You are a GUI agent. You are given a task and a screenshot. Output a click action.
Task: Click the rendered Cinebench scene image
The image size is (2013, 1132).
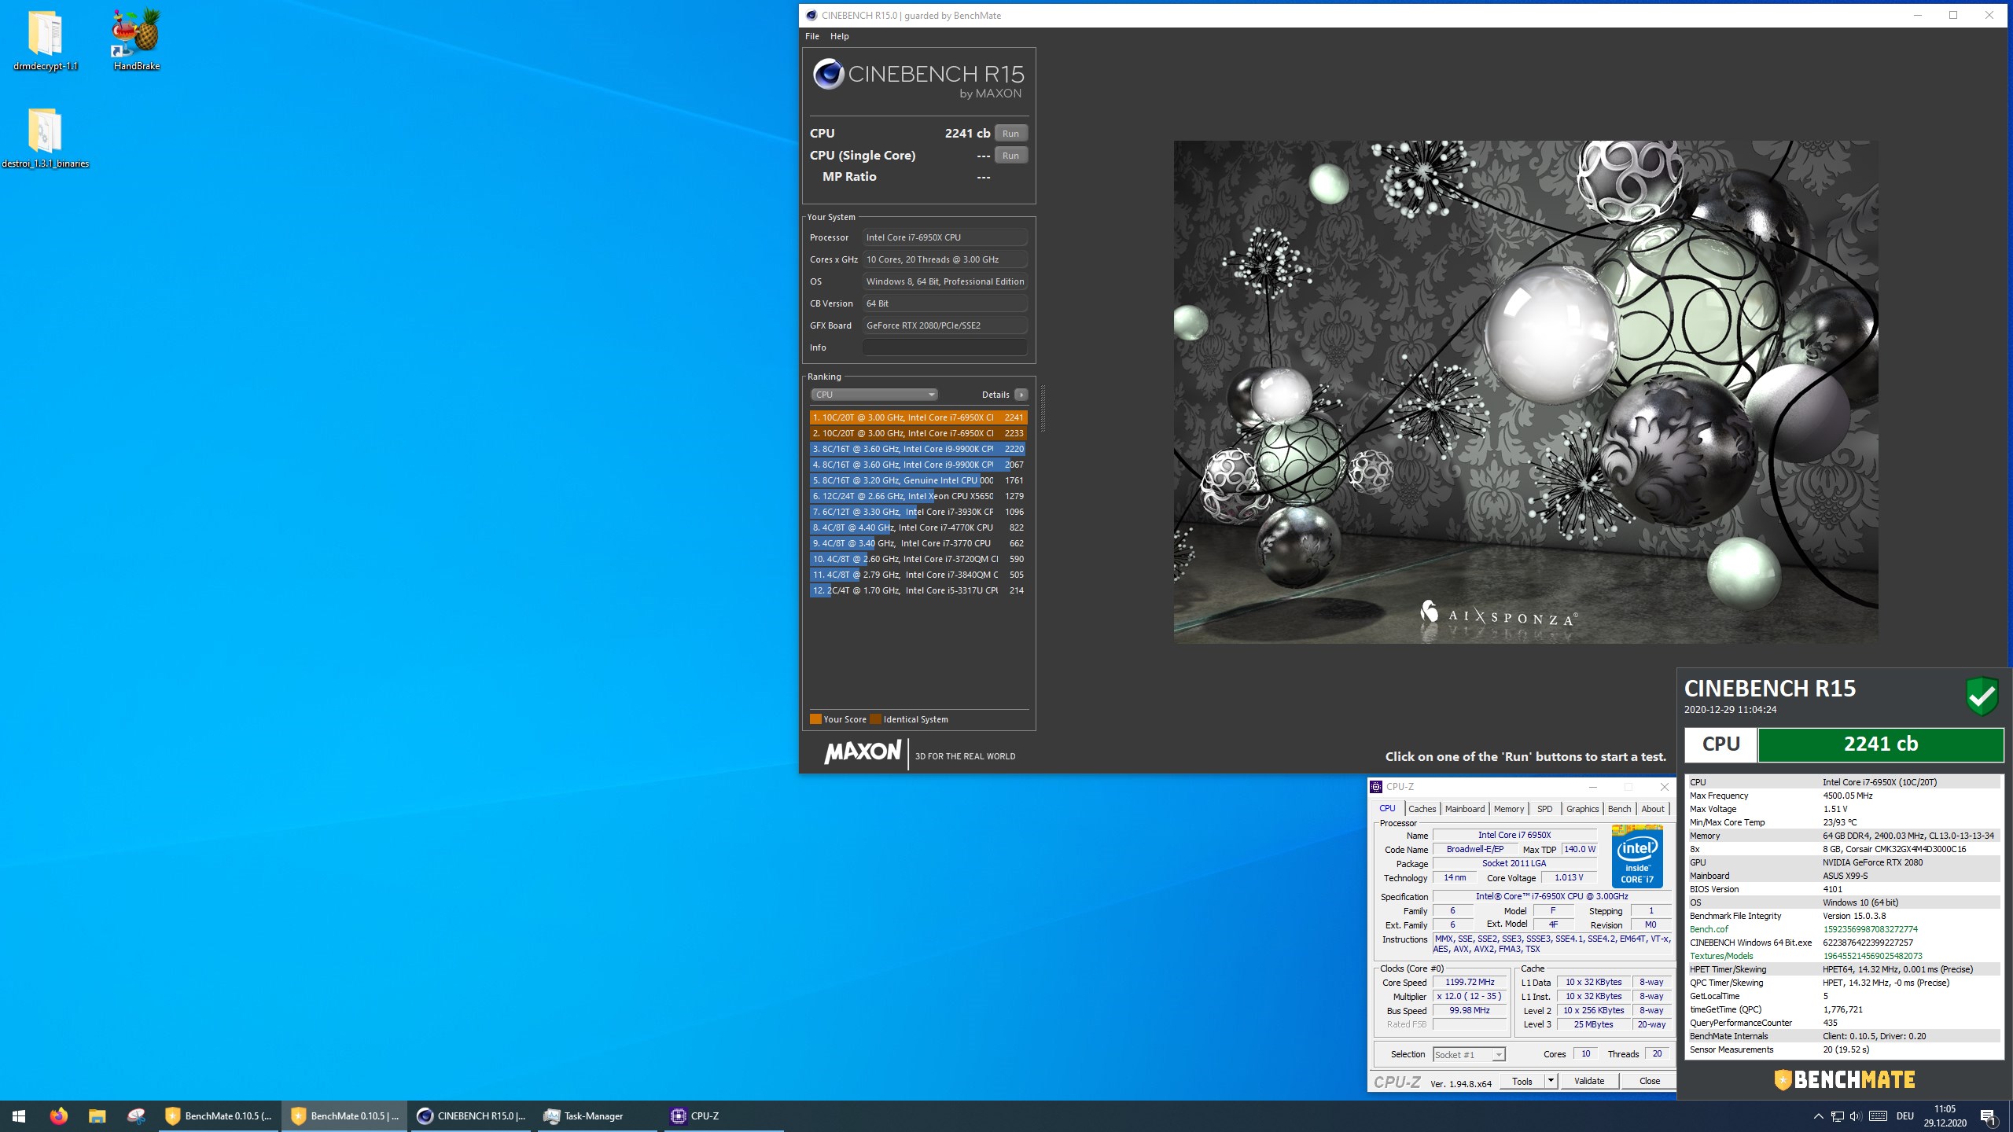(x=1525, y=391)
